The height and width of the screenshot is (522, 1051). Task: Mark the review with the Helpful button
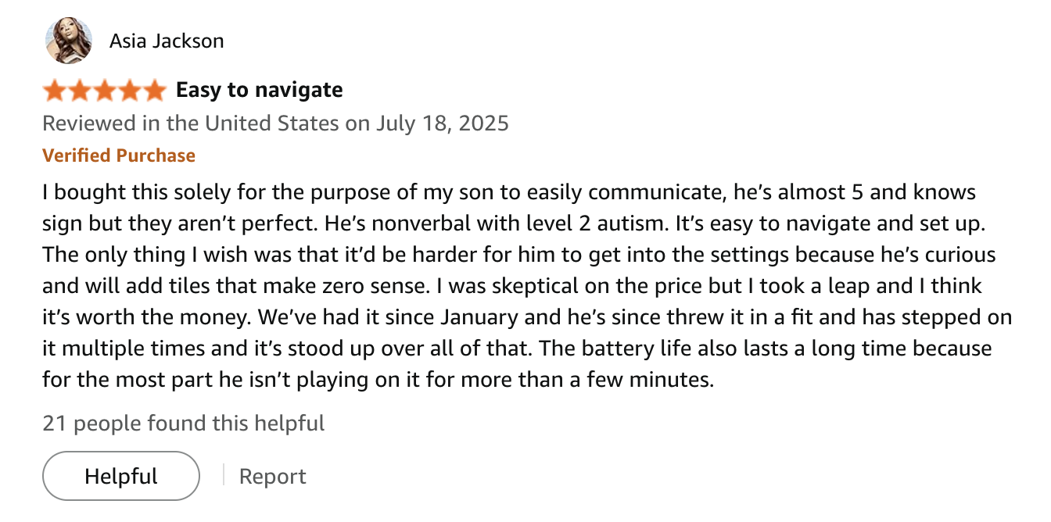(x=121, y=476)
